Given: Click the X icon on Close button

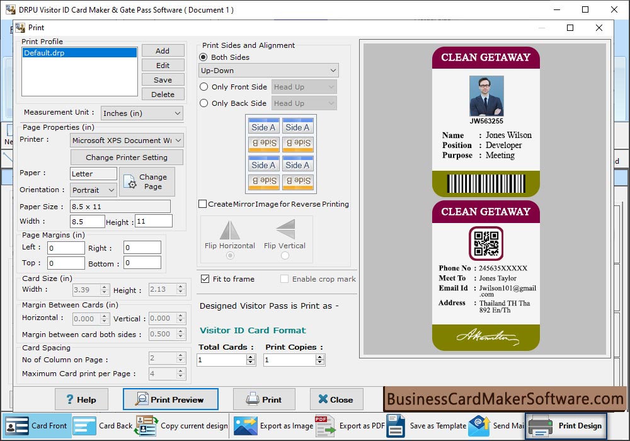Looking at the screenshot, I should coord(323,399).
